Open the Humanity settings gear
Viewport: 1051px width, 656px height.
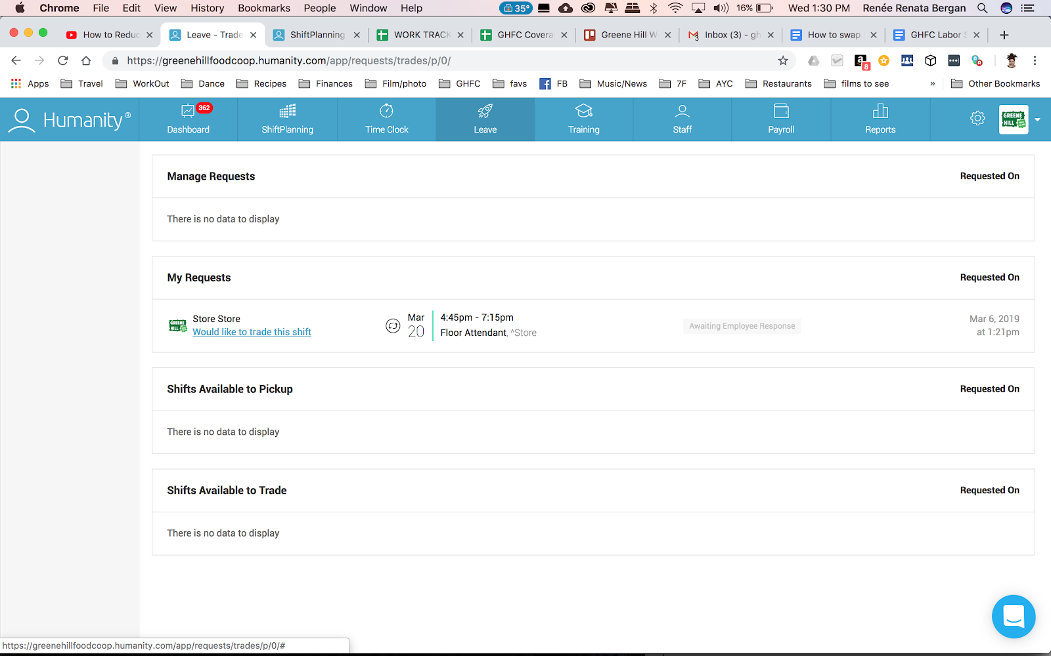[977, 119]
